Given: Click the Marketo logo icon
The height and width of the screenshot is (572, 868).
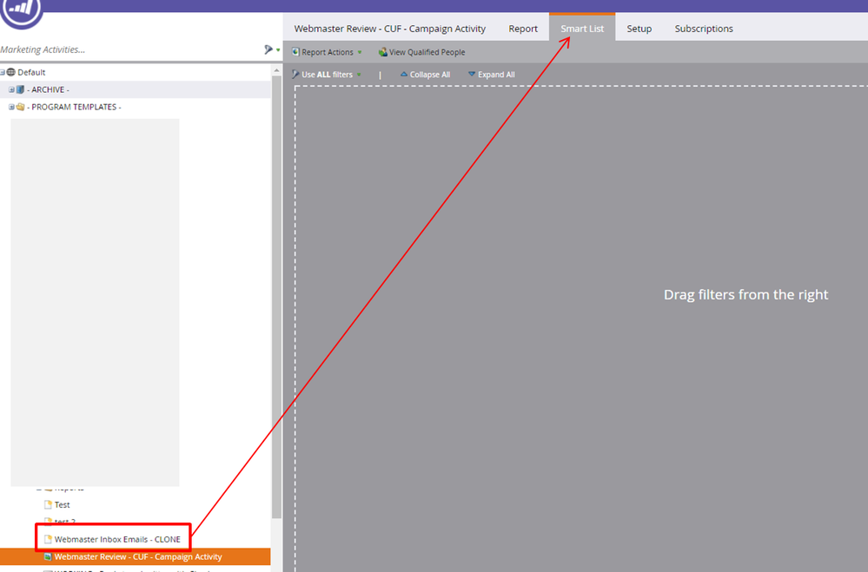Looking at the screenshot, I should [x=21, y=11].
